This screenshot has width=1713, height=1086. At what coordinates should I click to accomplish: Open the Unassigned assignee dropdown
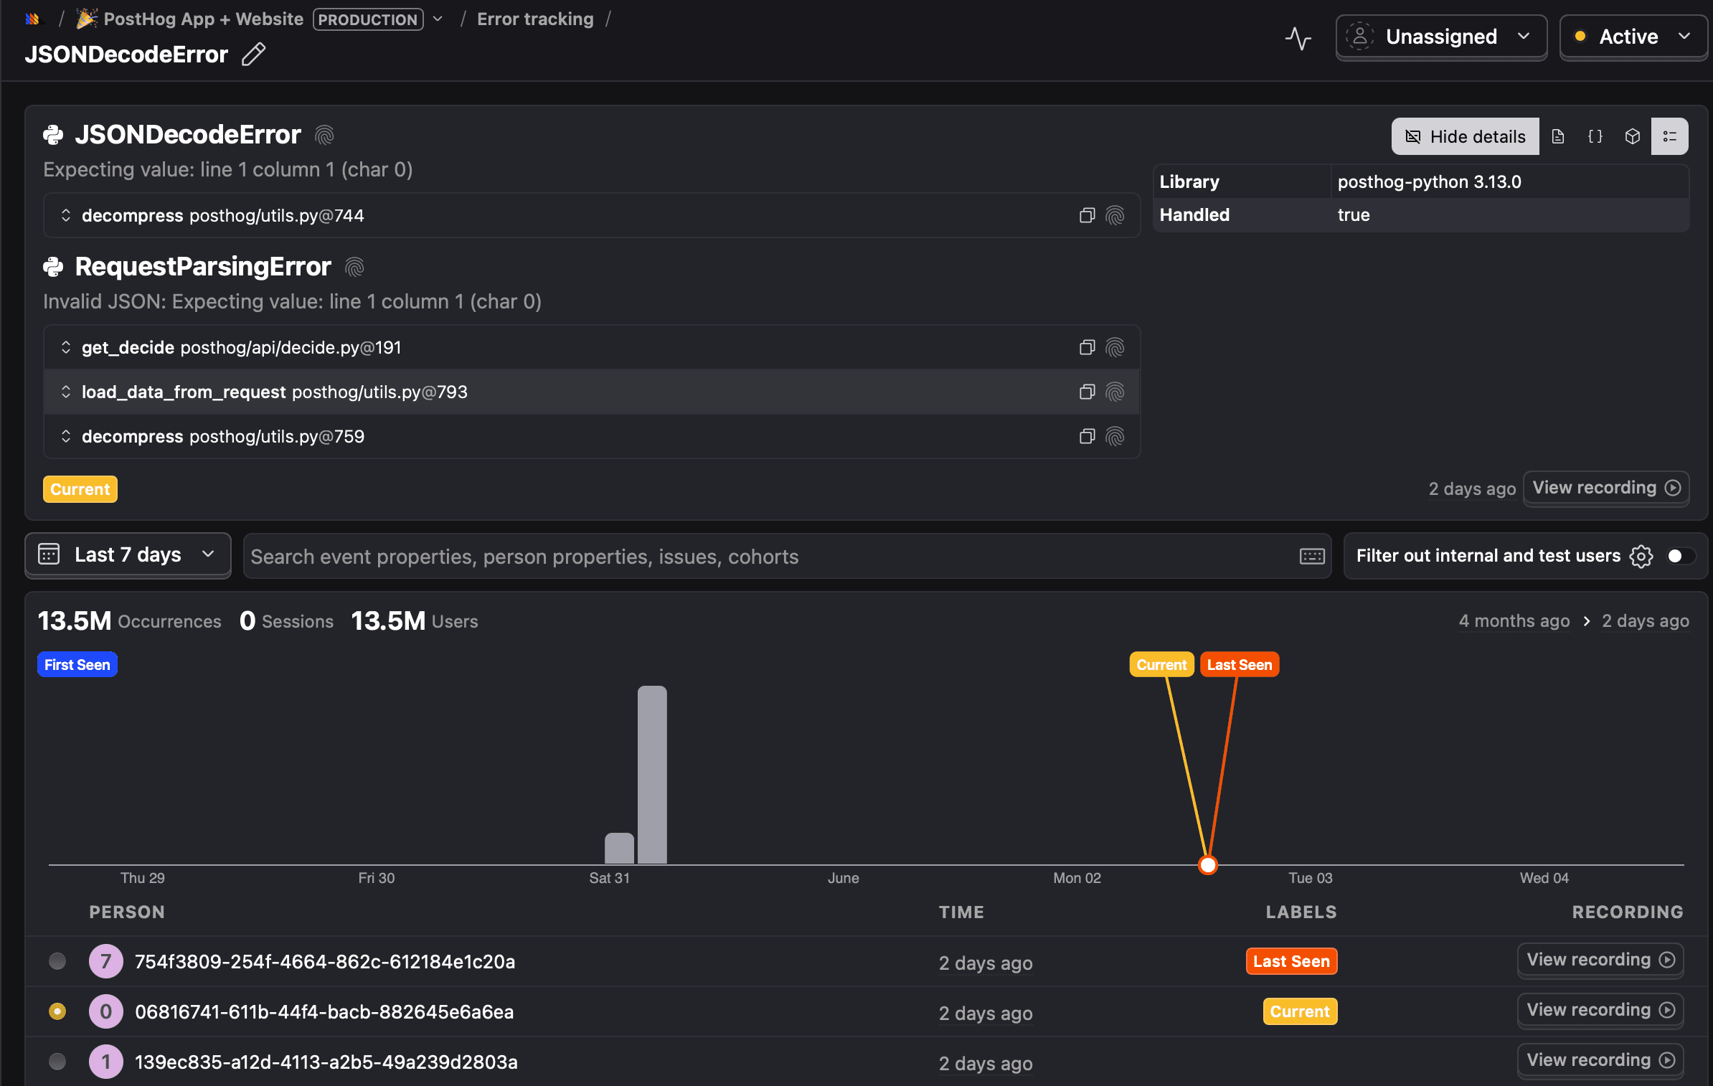[1441, 37]
